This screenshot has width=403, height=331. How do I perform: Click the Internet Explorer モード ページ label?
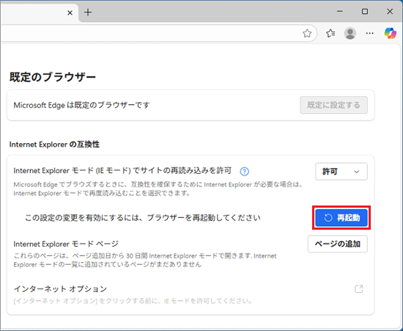pos(66,244)
